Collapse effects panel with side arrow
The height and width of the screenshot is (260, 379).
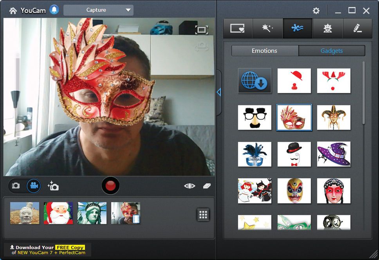(219, 92)
